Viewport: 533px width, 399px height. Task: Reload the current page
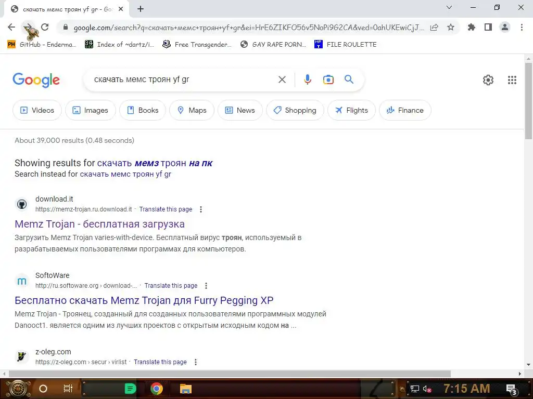tap(45, 27)
